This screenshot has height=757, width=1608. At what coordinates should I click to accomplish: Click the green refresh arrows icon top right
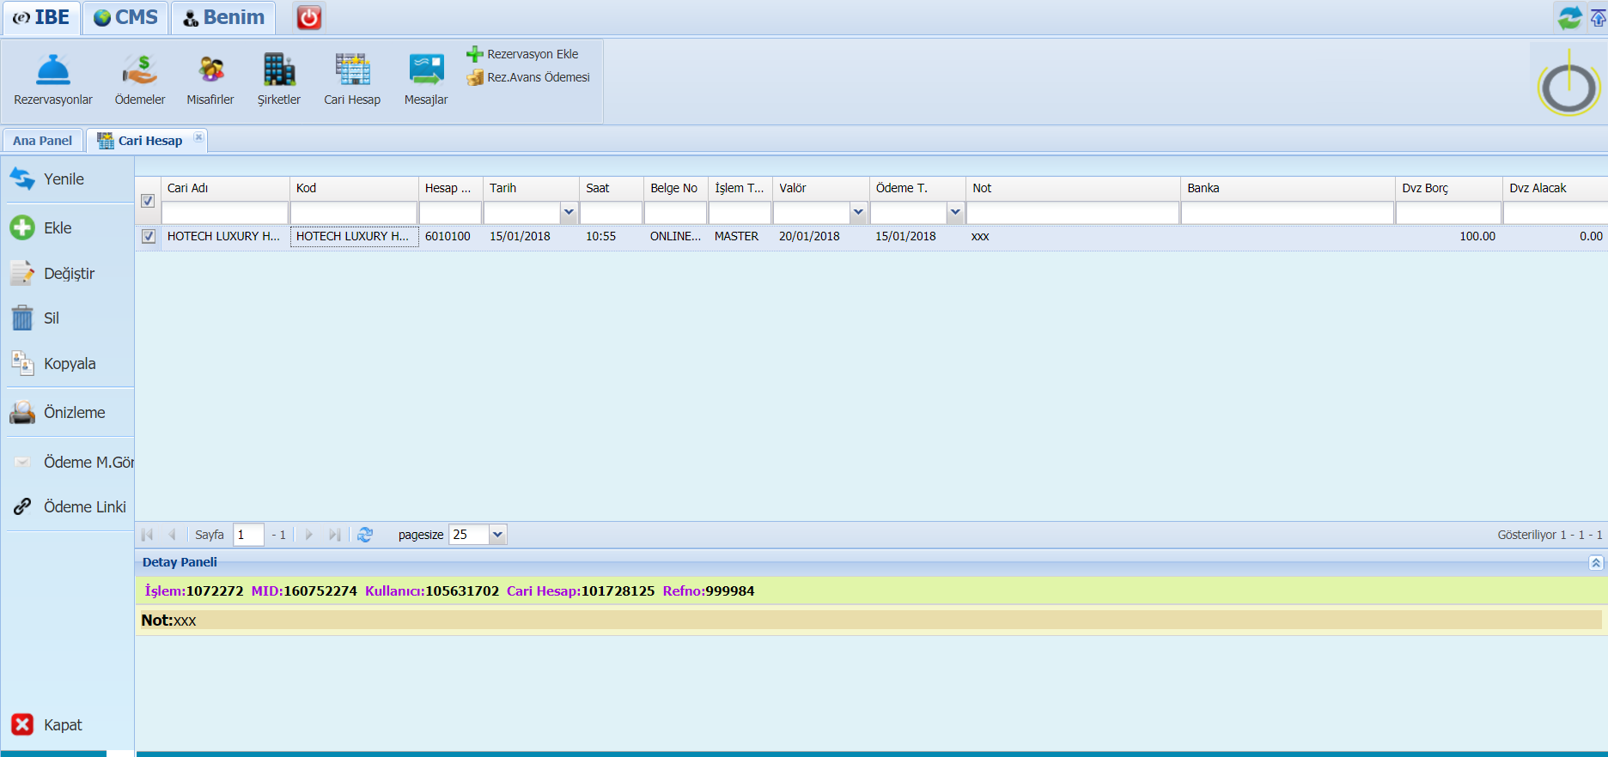[x=1569, y=17]
